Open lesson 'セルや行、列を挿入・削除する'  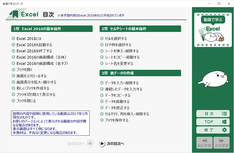[x=124, y=114]
